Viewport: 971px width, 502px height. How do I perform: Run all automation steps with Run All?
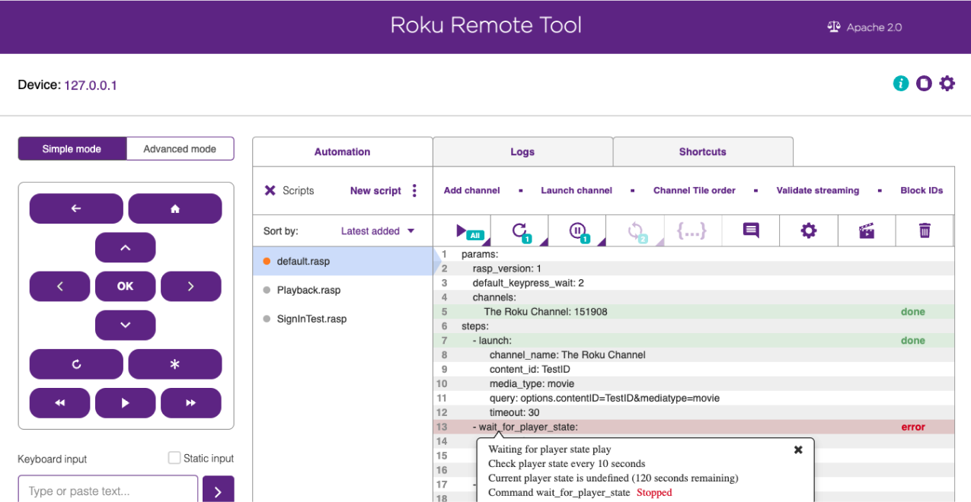point(463,230)
